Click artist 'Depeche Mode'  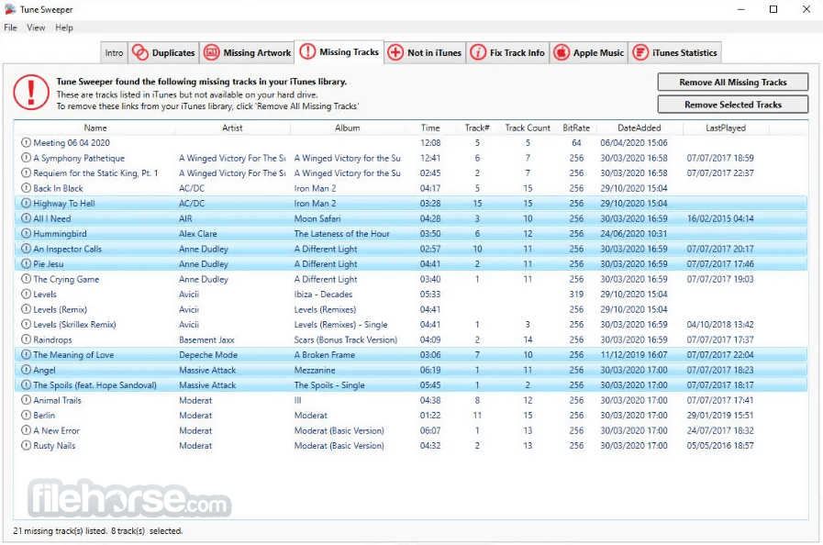click(x=208, y=355)
